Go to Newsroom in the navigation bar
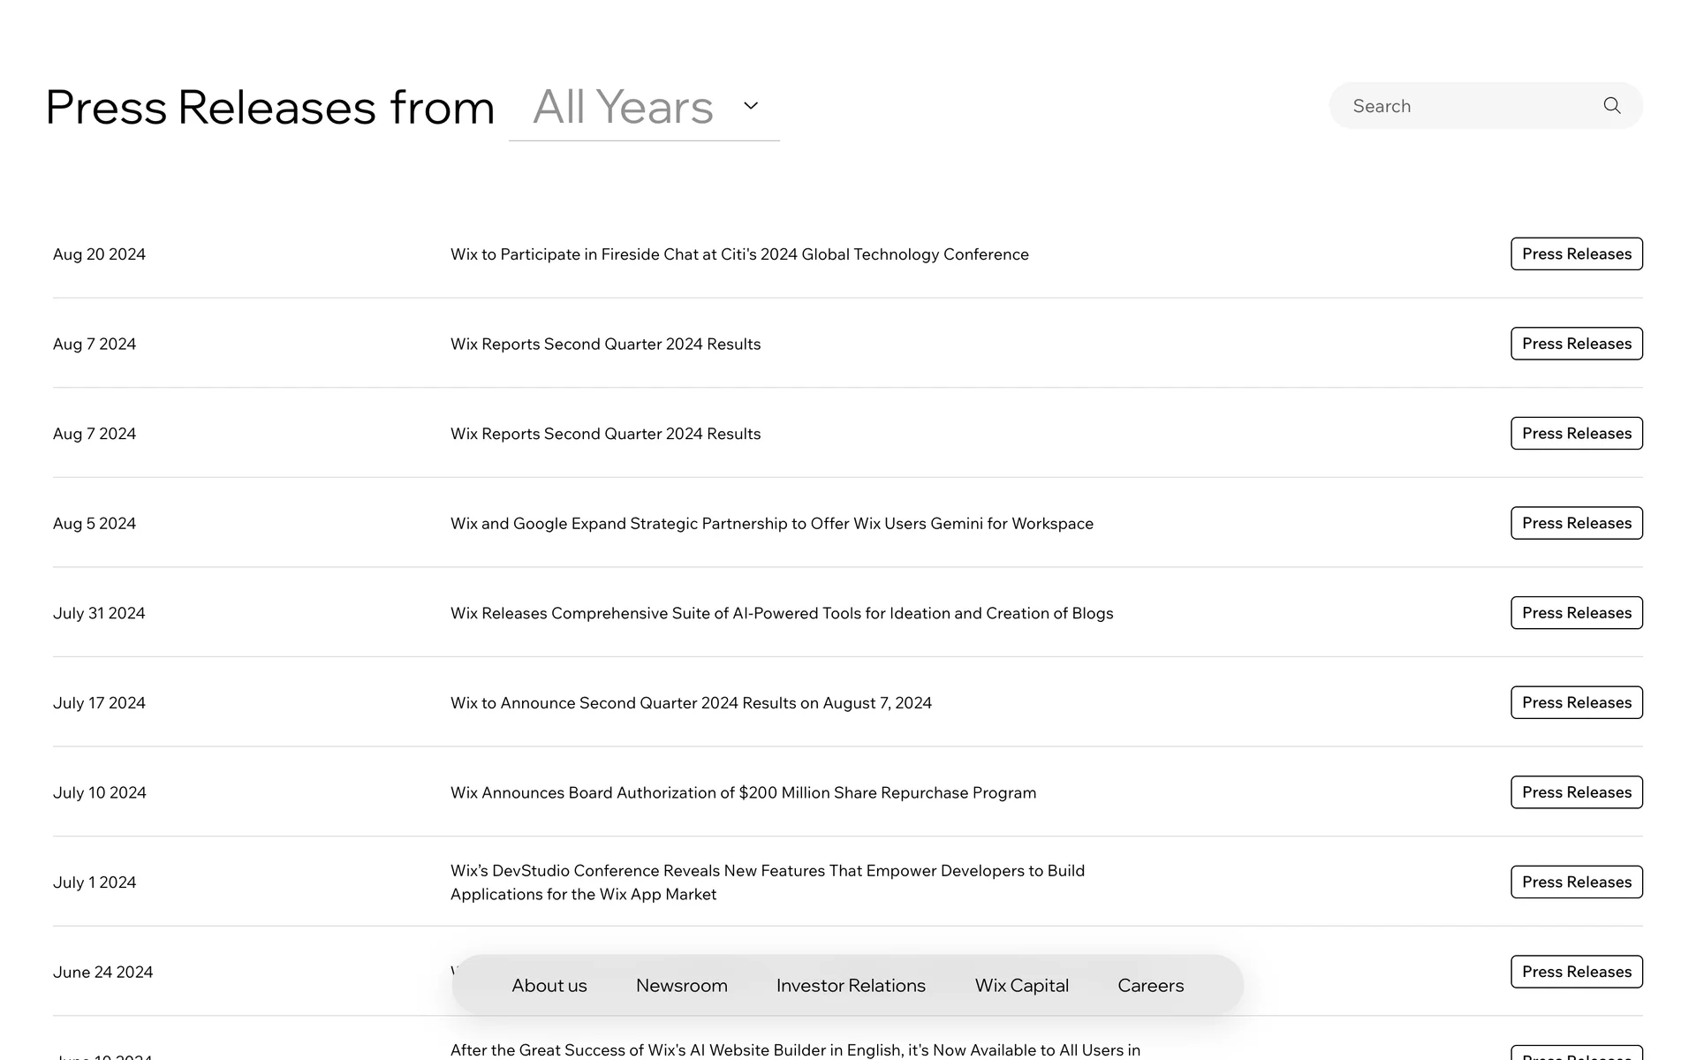1696x1060 pixels. point(682,985)
